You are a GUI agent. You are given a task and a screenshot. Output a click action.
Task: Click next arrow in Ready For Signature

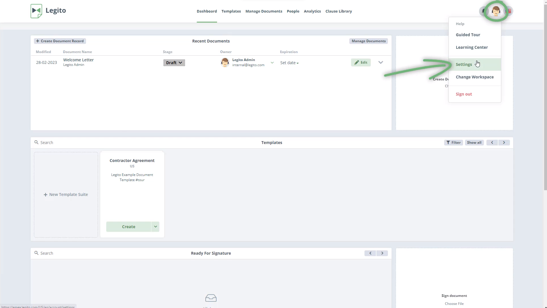pos(382,253)
